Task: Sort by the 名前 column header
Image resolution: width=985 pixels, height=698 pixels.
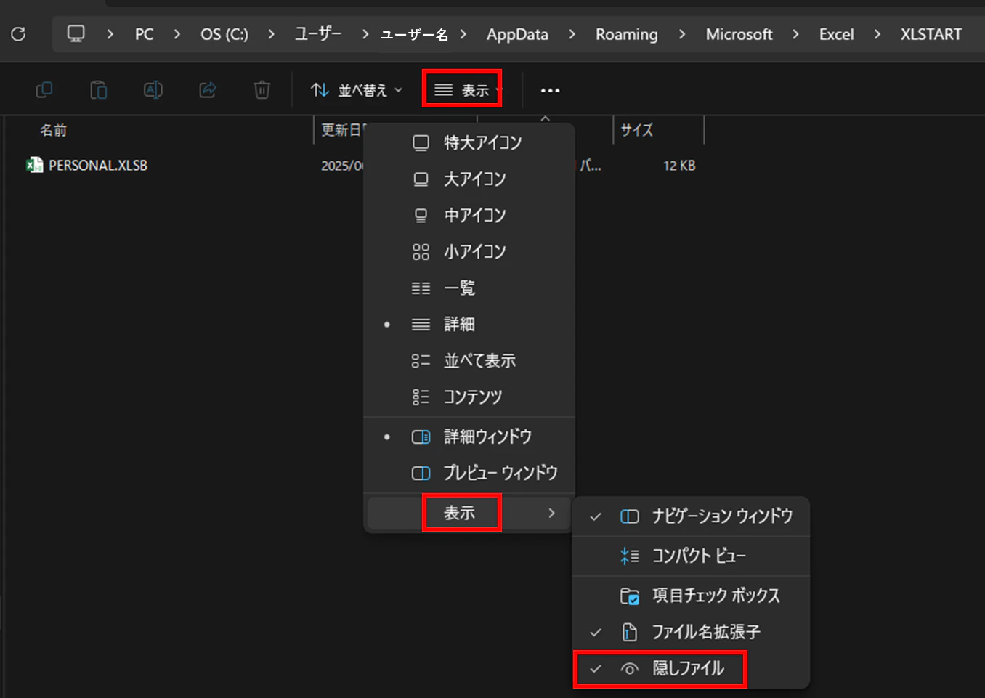Action: click(x=53, y=130)
